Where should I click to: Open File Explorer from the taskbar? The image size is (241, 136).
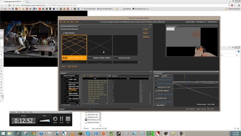10,133
